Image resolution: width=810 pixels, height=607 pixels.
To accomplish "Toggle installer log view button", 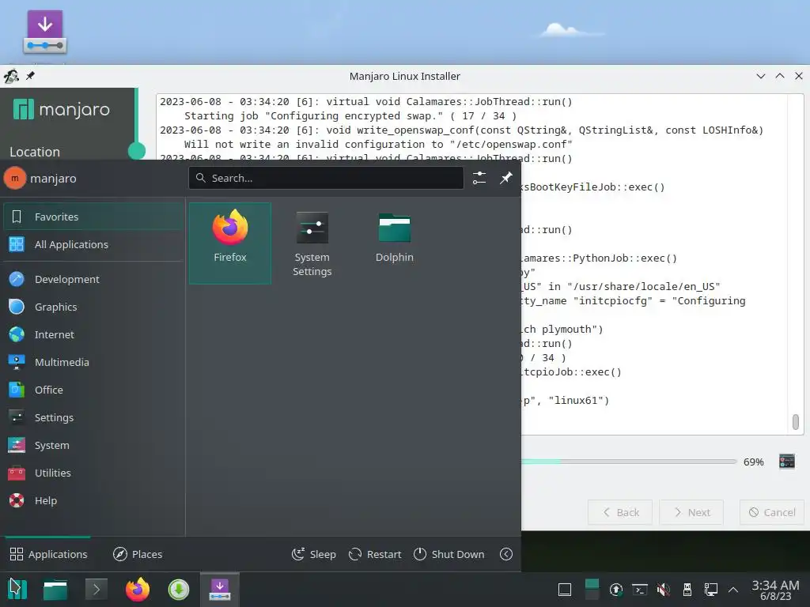I will coord(787,462).
